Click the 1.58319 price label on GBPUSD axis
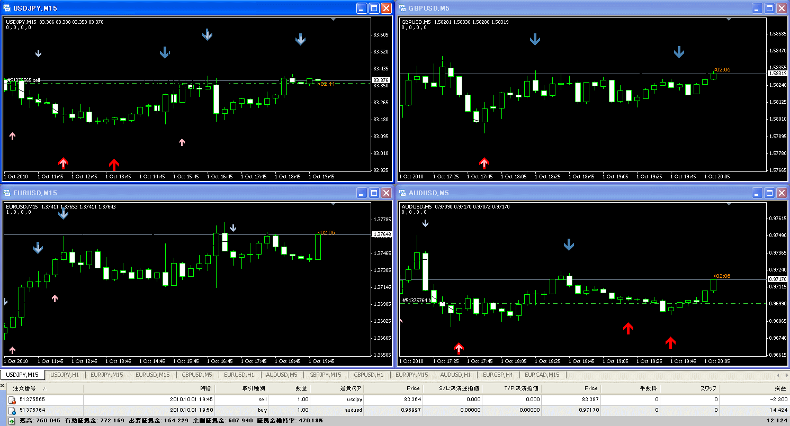This screenshot has width=790, height=426. click(778, 74)
